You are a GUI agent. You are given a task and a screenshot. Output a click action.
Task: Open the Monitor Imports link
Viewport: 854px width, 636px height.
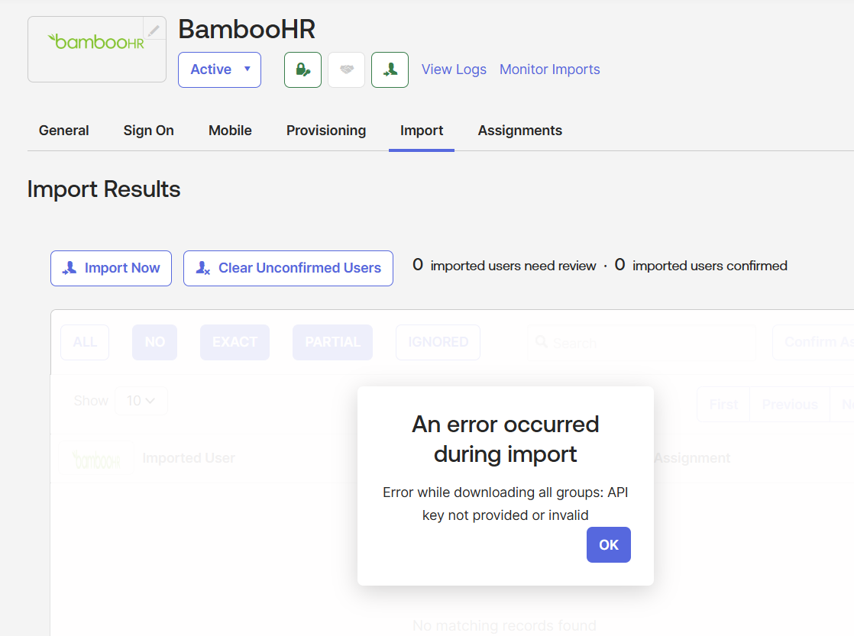point(549,69)
